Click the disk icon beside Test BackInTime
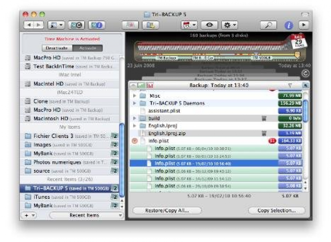The height and width of the screenshot is (242, 331). 28,67
